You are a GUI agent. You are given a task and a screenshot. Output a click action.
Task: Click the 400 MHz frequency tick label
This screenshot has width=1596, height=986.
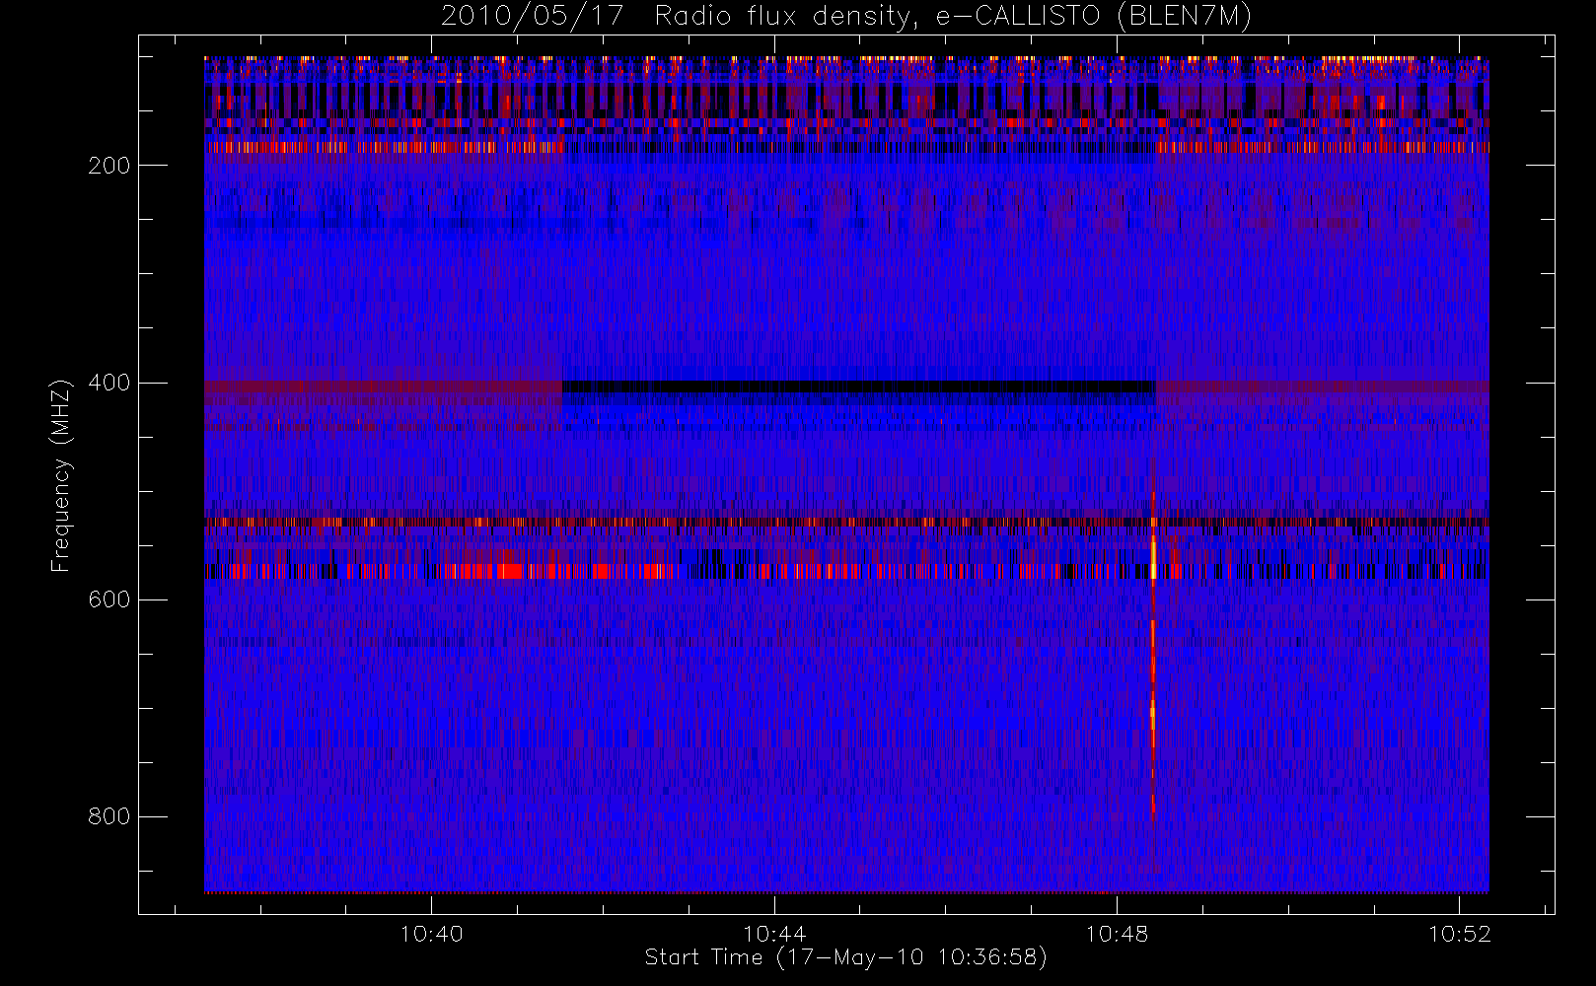click(109, 383)
